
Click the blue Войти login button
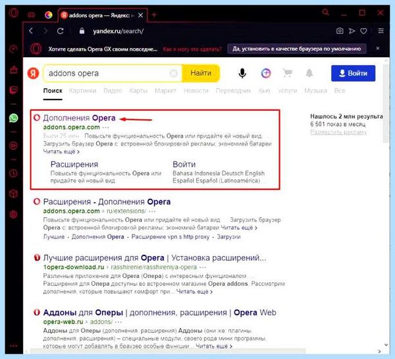coord(353,73)
